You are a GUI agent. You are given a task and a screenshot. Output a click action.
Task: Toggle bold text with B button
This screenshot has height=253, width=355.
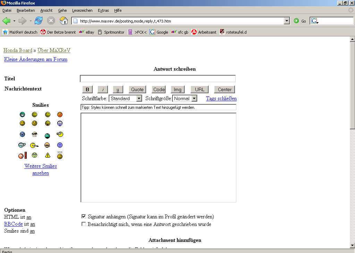[87, 89]
